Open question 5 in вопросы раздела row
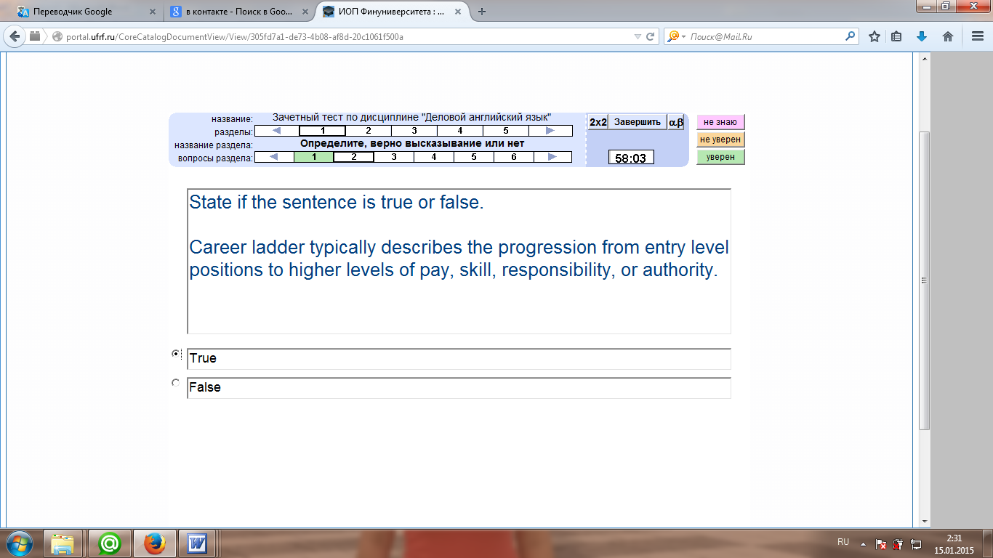Image resolution: width=993 pixels, height=558 pixels. [x=474, y=157]
